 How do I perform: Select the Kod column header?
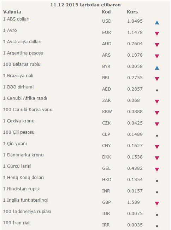(x=106, y=12)
